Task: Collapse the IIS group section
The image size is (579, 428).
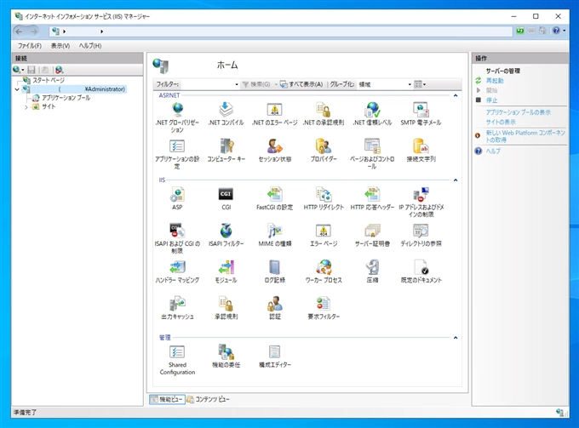Action: [x=456, y=180]
